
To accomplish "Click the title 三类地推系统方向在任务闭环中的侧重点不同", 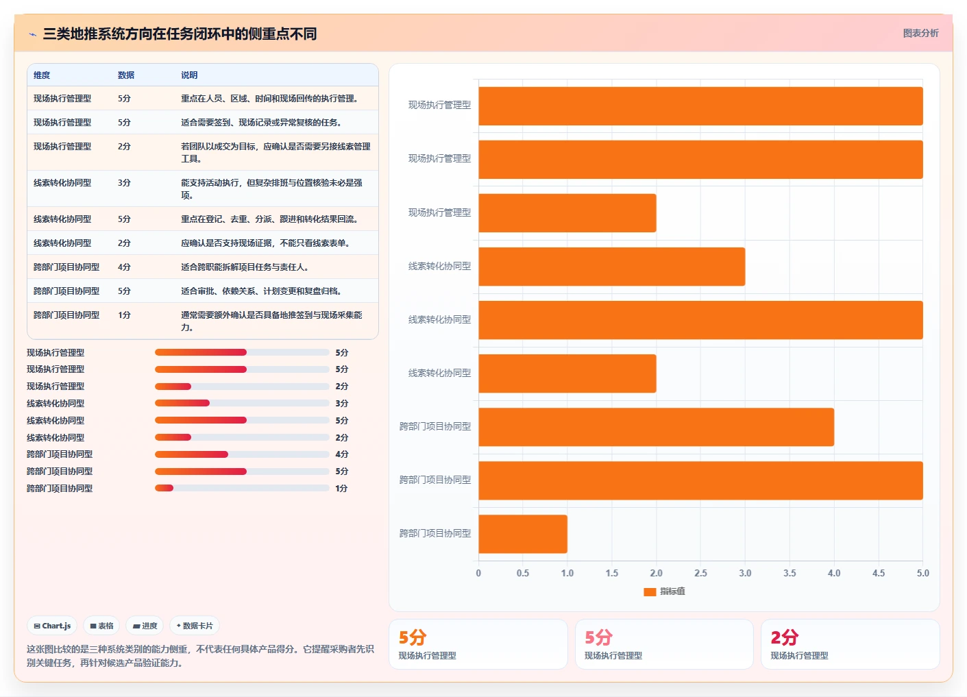I will (x=180, y=34).
